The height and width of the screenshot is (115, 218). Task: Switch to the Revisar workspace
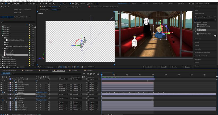click(x=134, y=4)
